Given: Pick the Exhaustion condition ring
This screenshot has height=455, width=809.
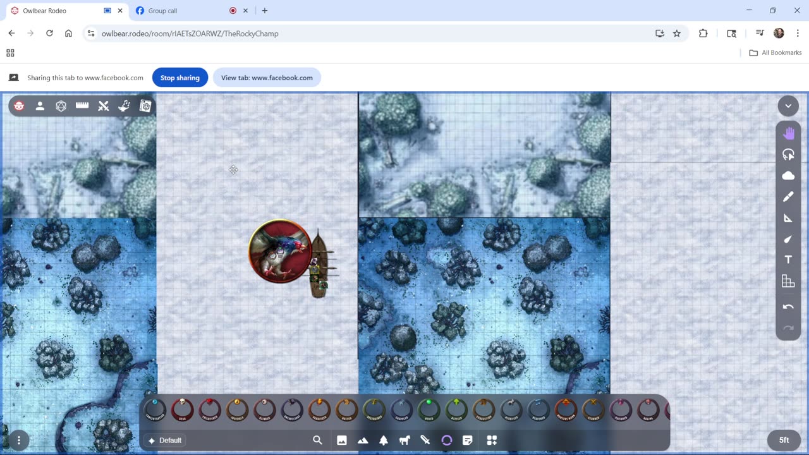Looking at the screenshot, I should tap(484, 410).
